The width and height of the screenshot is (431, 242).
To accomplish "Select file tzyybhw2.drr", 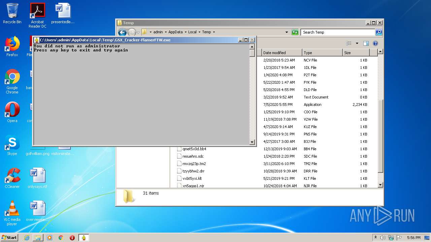I will click(193, 171).
